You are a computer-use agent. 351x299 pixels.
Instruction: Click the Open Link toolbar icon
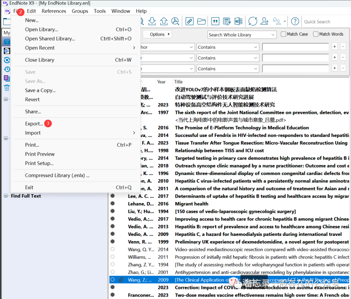tap(189, 21)
